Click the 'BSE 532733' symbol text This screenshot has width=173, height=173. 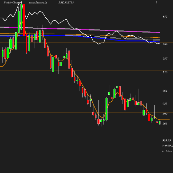pyautogui.click(x=66, y=2)
